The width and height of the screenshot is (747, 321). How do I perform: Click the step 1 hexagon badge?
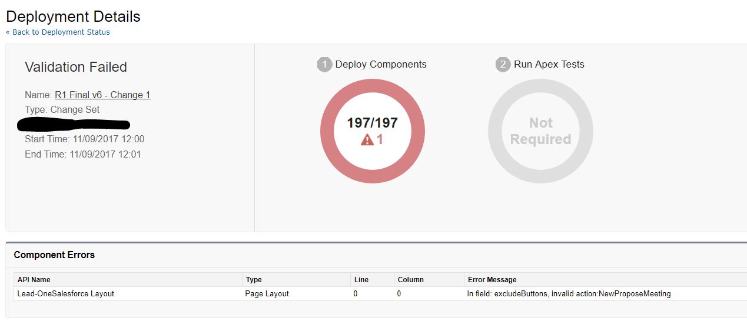[324, 65]
